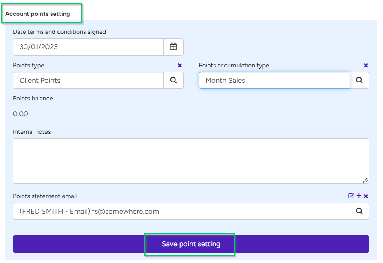Click the Client Points input field

(x=88, y=80)
